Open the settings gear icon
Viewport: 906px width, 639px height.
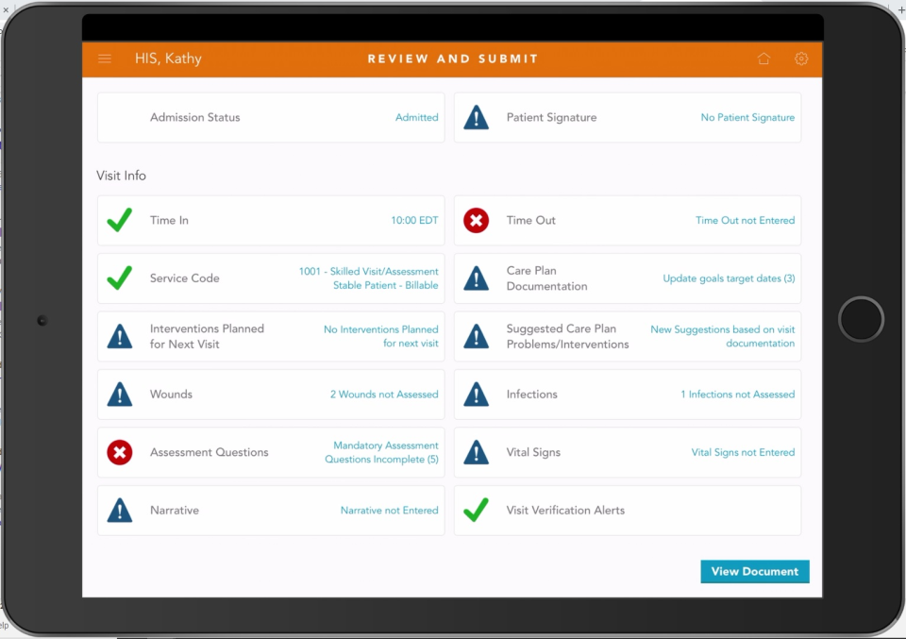801,59
